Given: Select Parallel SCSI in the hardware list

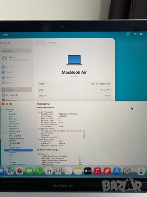Looking at the screenshot, I should pyautogui.click(x=14, y=148).
